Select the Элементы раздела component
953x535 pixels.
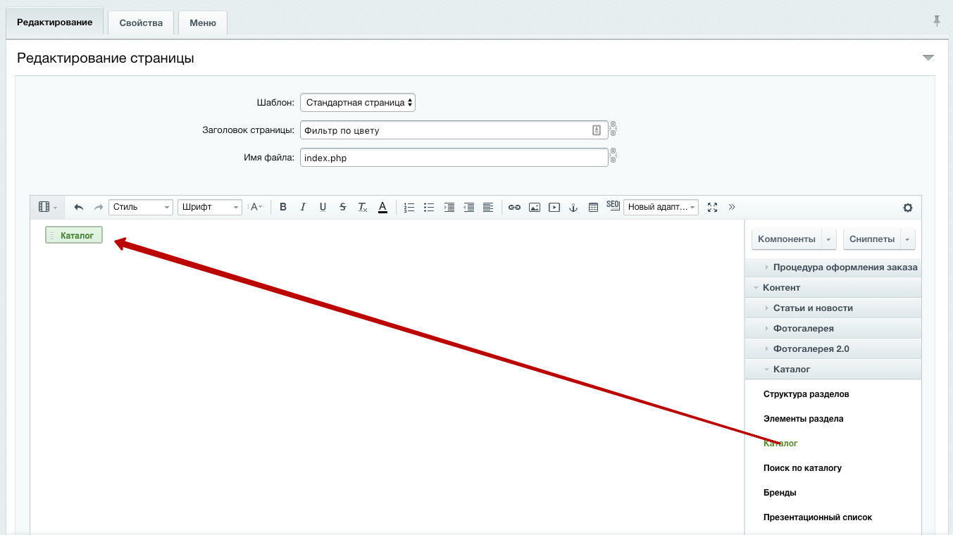coord(804,419)
